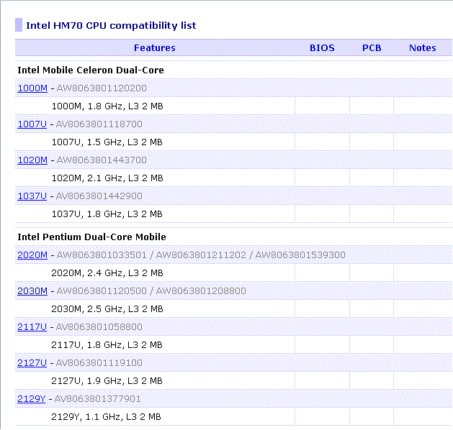Click the Features column header

tap(155, 48)
